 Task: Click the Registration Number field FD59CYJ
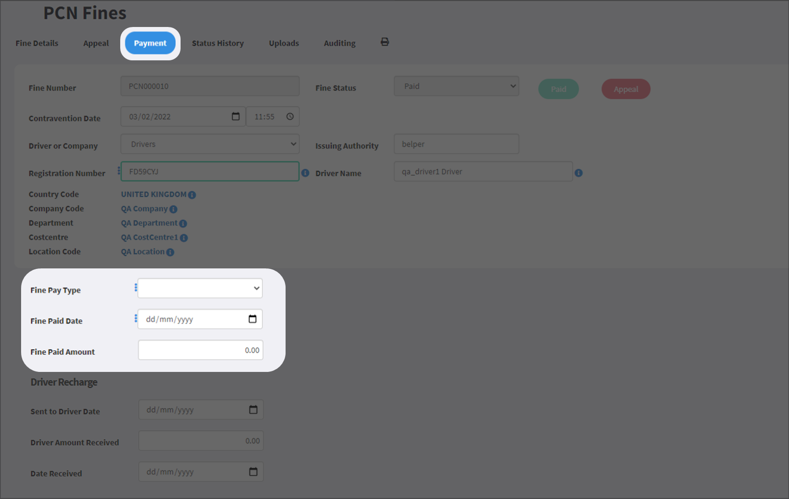click(210, 171)
